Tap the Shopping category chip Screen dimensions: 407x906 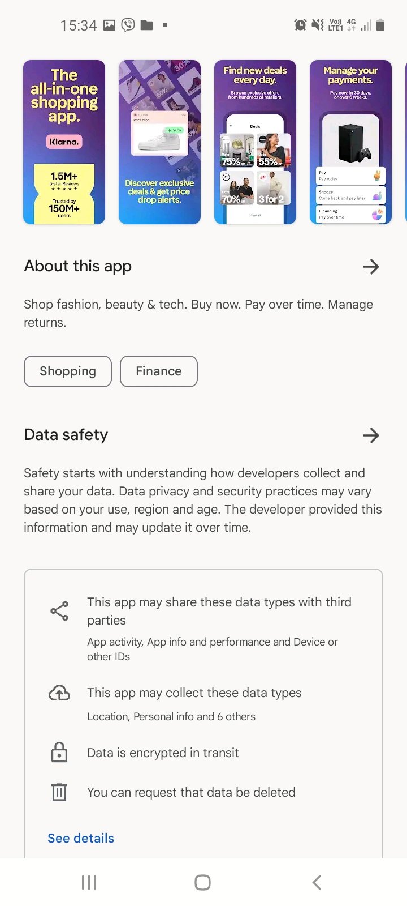click(x=68, y=371)
